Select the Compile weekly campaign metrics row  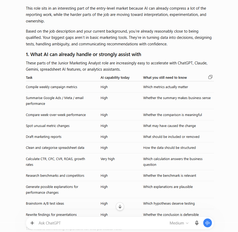(120, 87)
